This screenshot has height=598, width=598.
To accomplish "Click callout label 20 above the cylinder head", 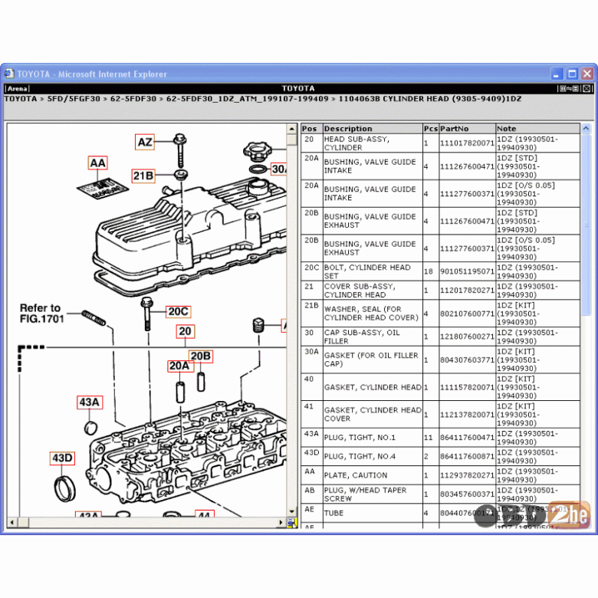I will coord(185,331).
